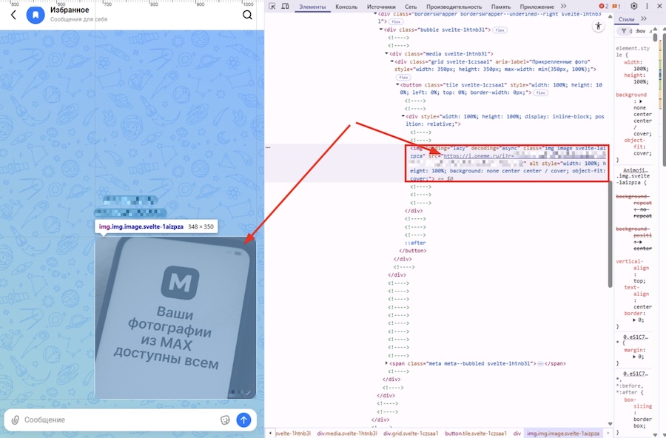Enable :hov pseudo-class forcing in Styles
The height and width of the screenshot is (438, 666).
coord(641,30)
